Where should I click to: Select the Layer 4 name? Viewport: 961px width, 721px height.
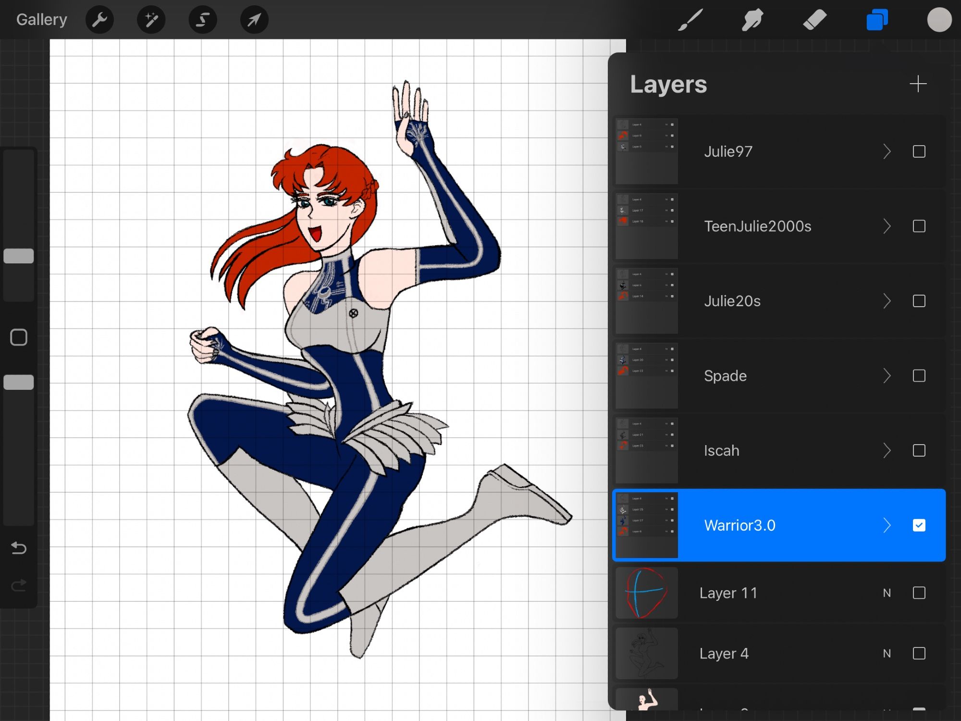[x=724, y=654]
